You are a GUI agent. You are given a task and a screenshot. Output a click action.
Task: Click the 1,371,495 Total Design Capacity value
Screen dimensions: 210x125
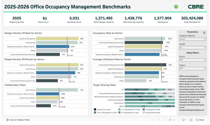104,18
